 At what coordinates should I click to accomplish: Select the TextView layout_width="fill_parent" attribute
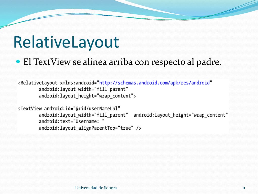83,115
